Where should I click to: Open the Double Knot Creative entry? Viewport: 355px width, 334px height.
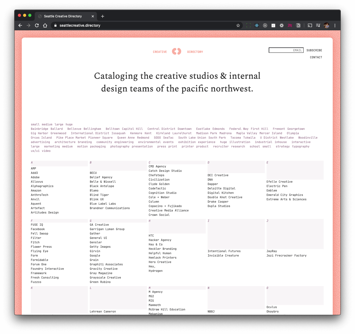point(225,197)
